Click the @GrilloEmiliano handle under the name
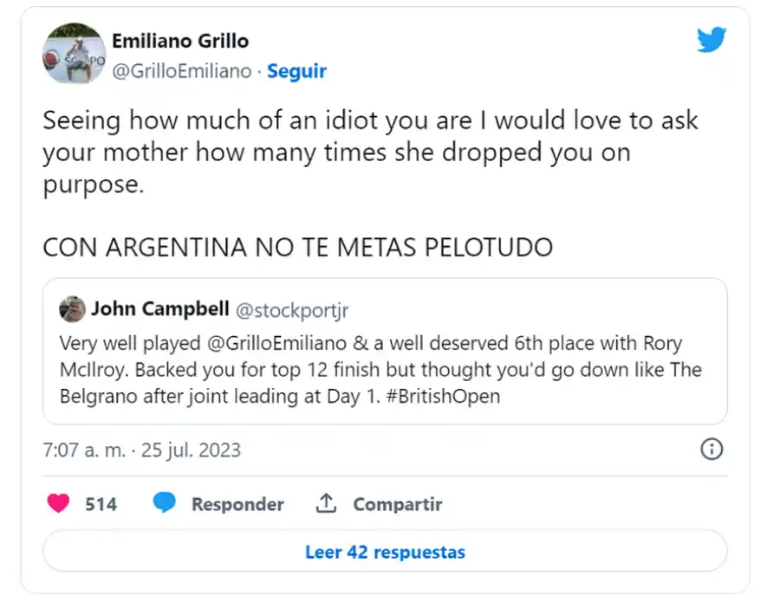The image size is (780, 615). click(x=178, y=71)
